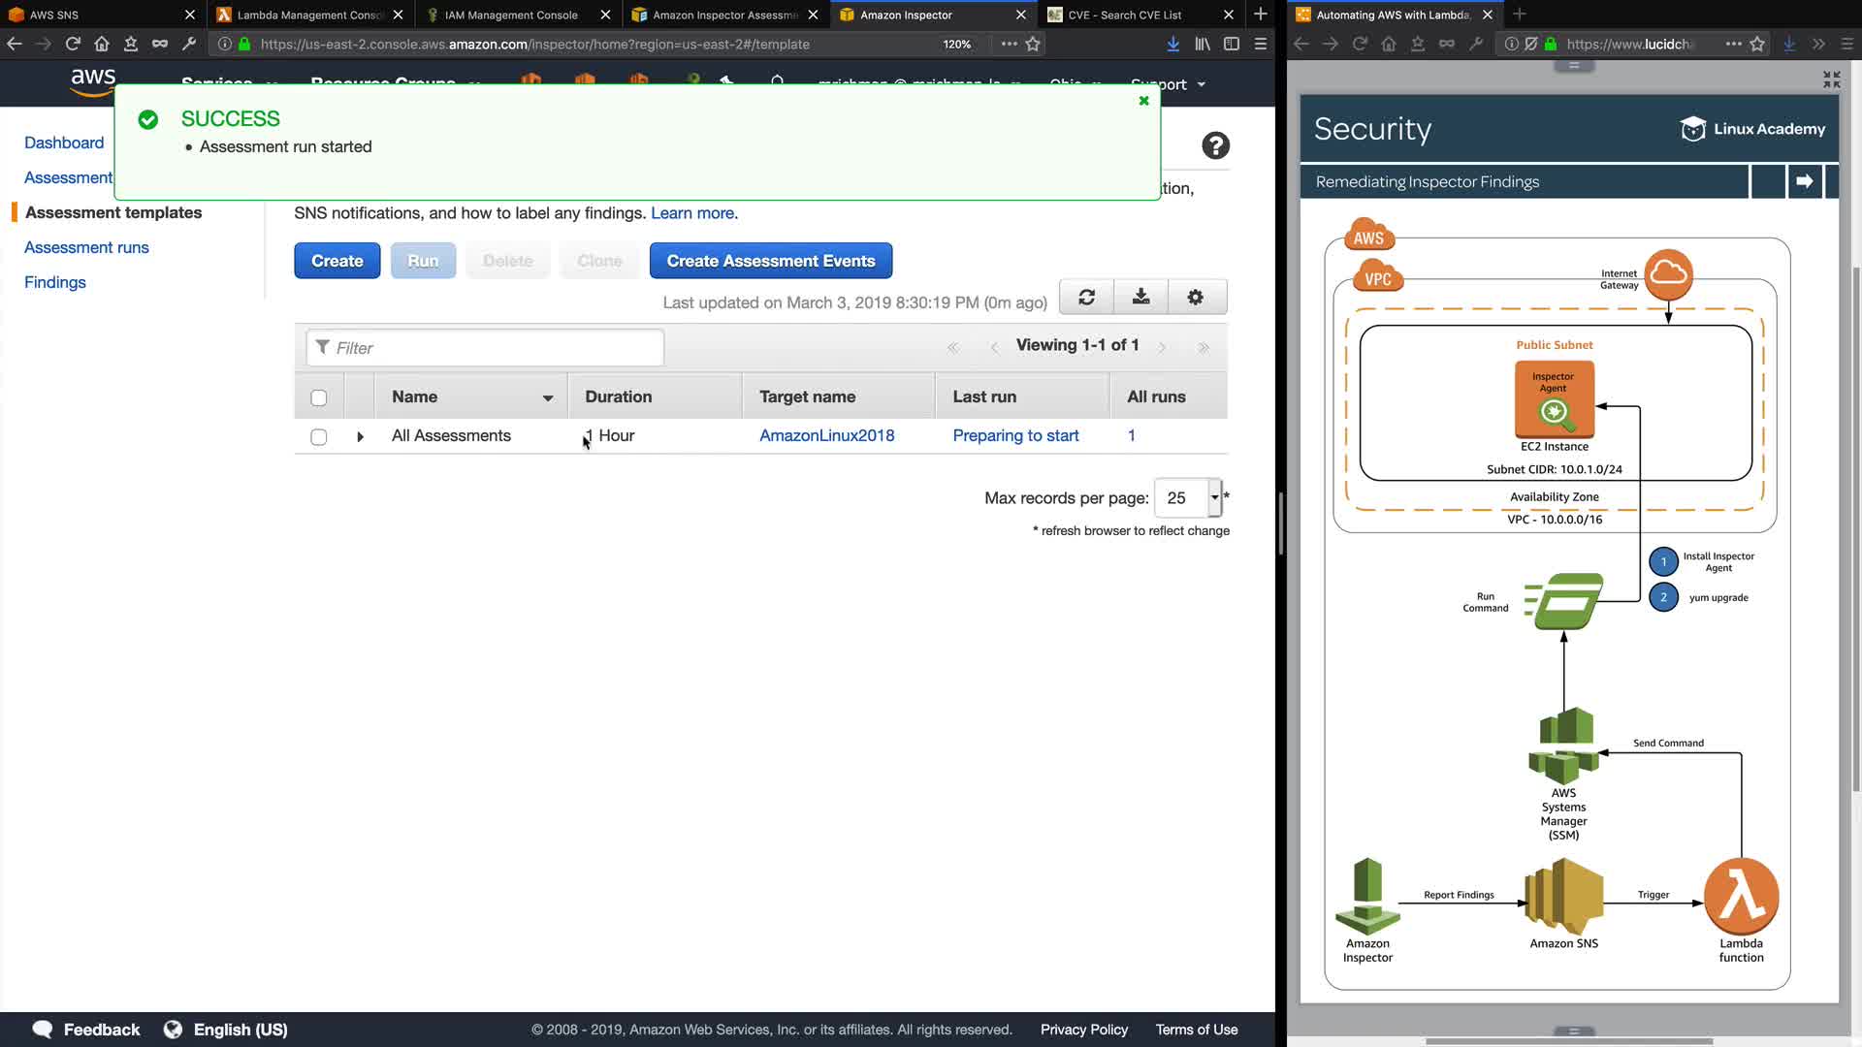Click the Filter input field
The image size is (1862, 1047).
coord(485,348)
